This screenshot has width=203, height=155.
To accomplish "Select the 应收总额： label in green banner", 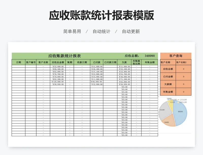I will click(132, 56).
